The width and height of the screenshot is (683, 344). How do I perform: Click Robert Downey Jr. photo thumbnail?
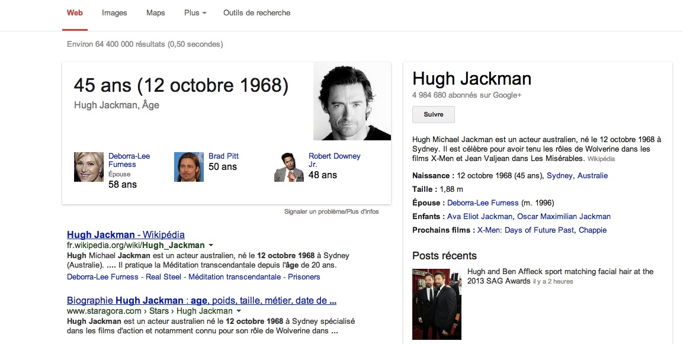[x=289, y=167]
